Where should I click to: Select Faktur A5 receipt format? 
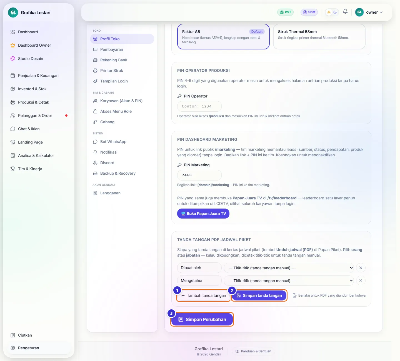tap(223, 37)
